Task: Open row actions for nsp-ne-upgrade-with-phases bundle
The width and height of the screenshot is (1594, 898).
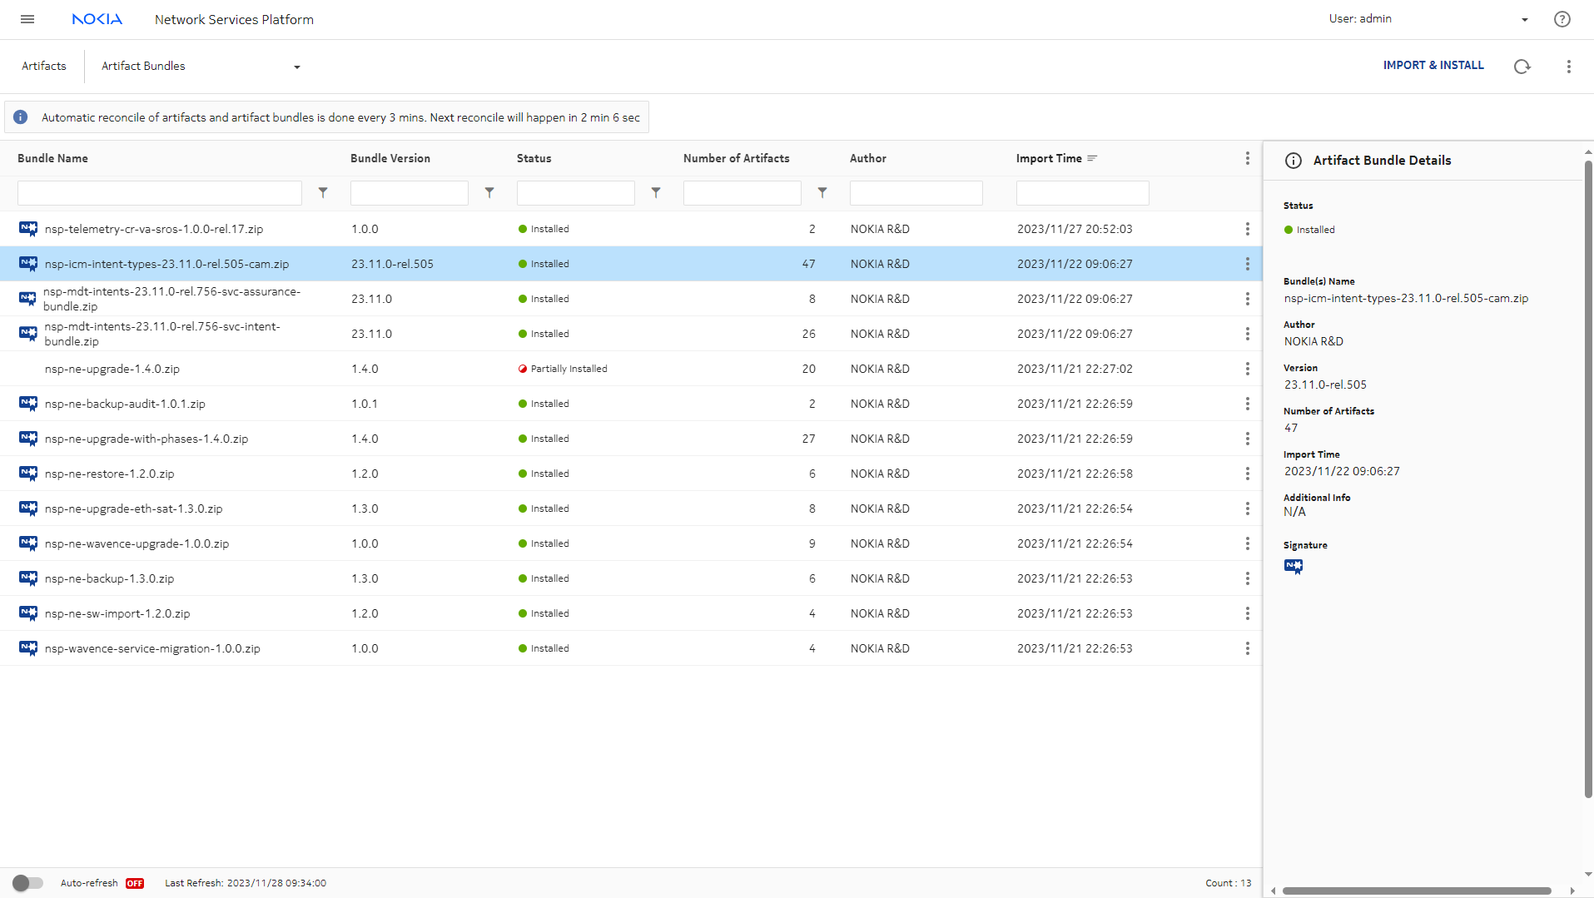Action: [x=1247, y=439]
